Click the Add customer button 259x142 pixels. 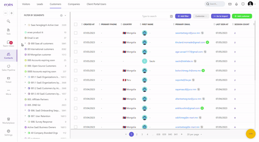click(242, 16)
